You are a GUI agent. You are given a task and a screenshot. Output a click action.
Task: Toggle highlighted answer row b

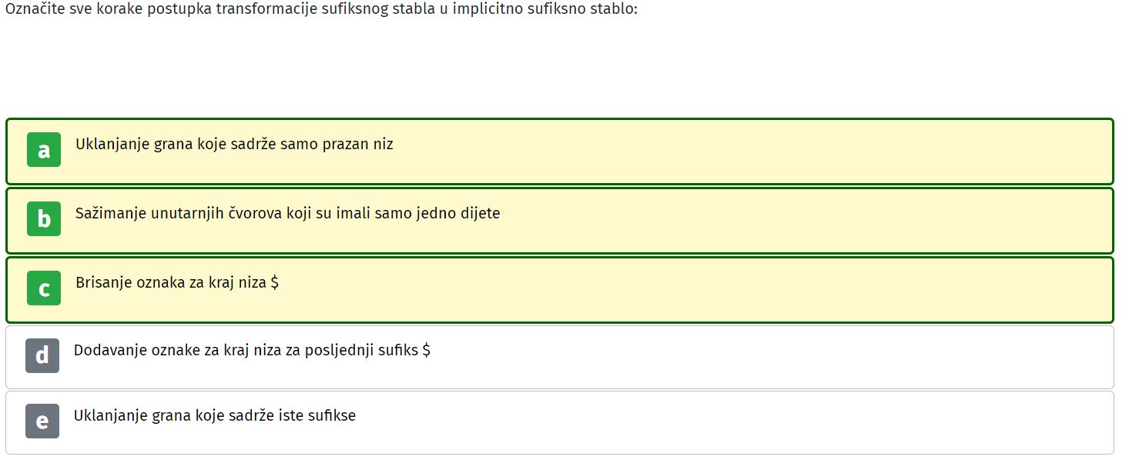point(560,221)
